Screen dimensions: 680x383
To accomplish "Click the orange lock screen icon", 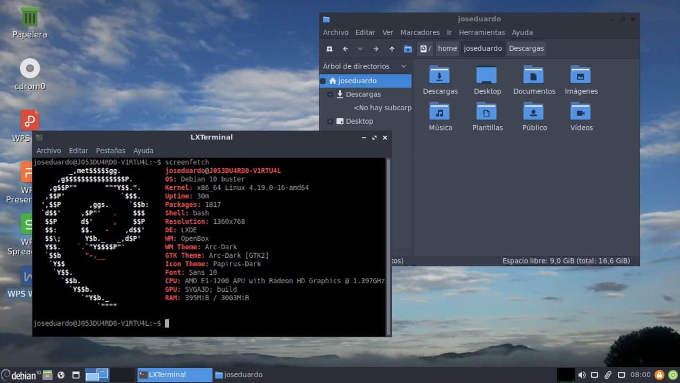I will pyautogui.click(x=659, y=375).
